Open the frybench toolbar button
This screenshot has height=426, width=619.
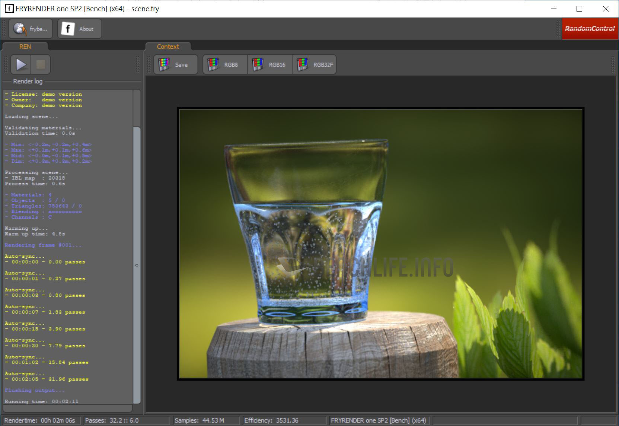tap(31, 29)
